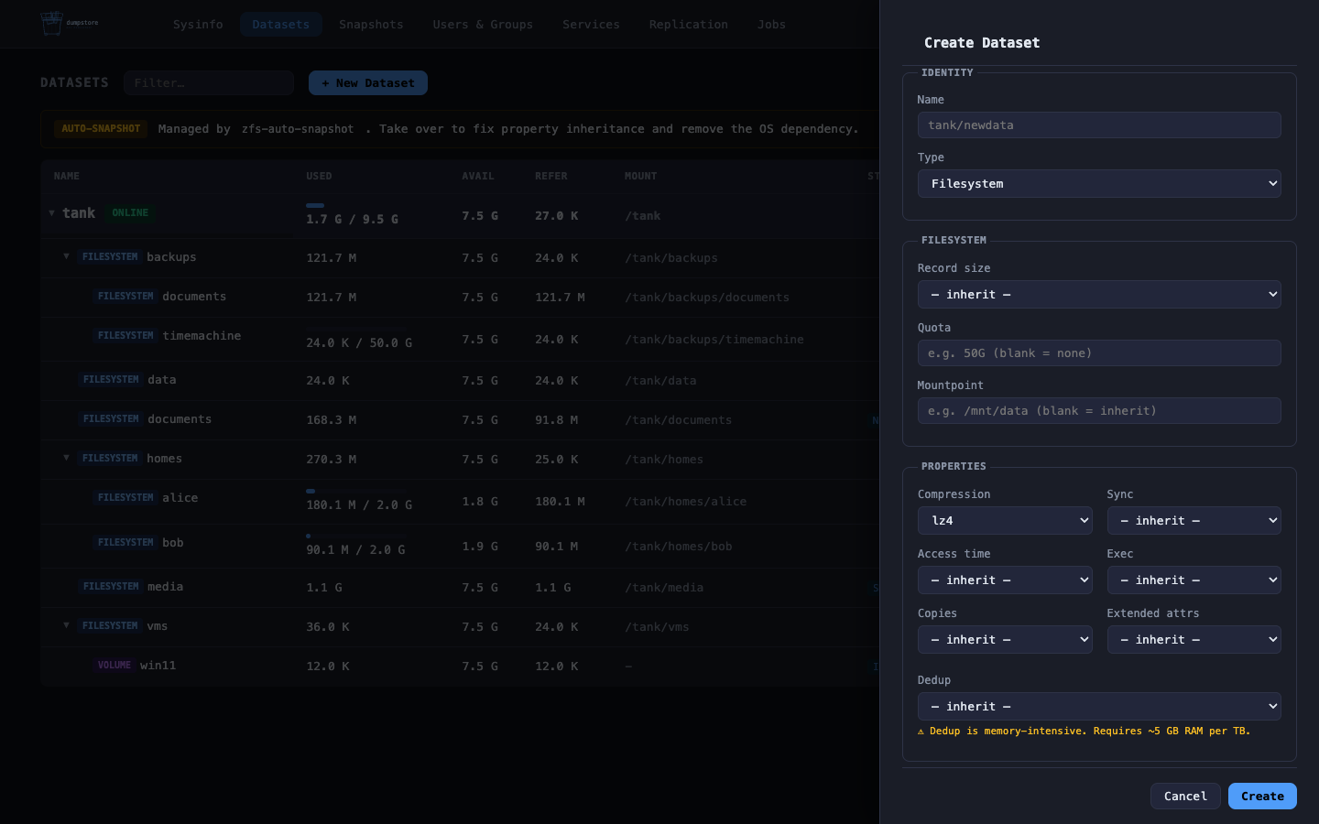
Task: Open the Record size dropdown
Action: click(x=1099, y=294)
